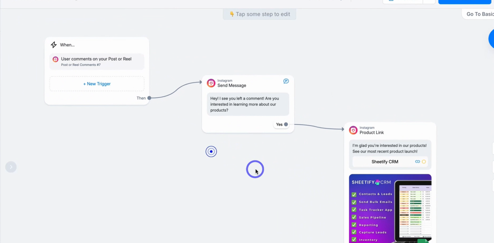Click the orange circle on Sheetify CRM button
The width and height of the screenshot is (494, 243).
point(424,161)
